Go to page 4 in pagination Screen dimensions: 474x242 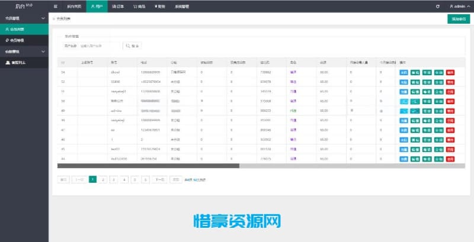[124, 179]
